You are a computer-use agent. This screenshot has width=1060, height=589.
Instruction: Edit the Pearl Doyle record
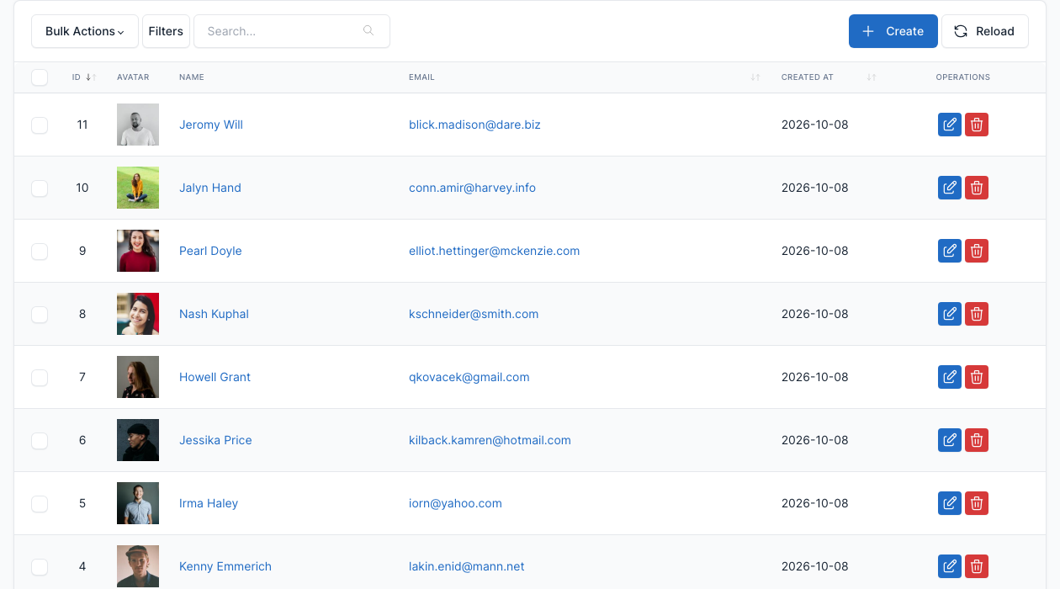[950, 251]
